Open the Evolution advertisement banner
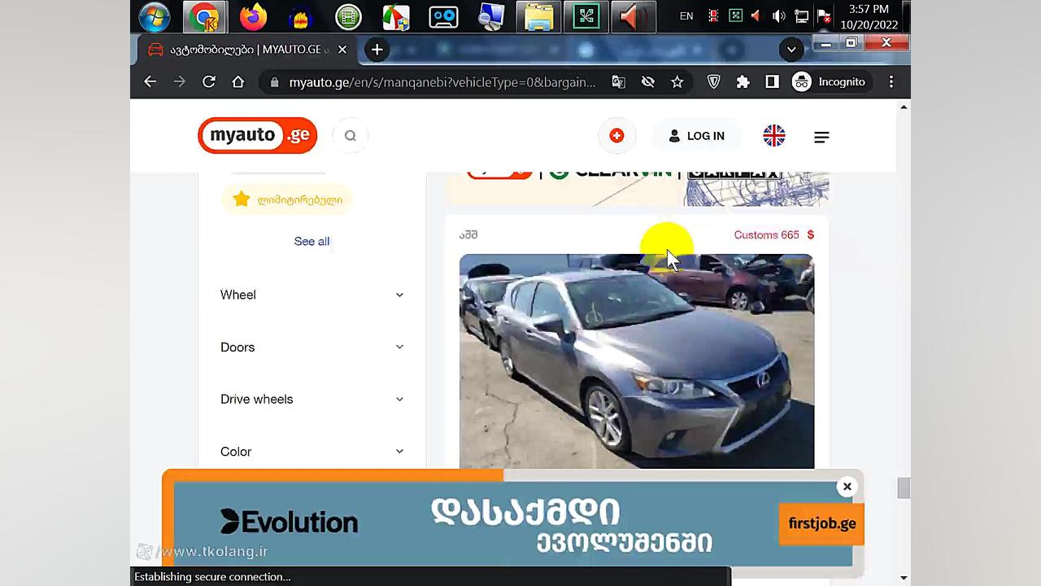The image size is (1041, 586). tap(512, 523)
